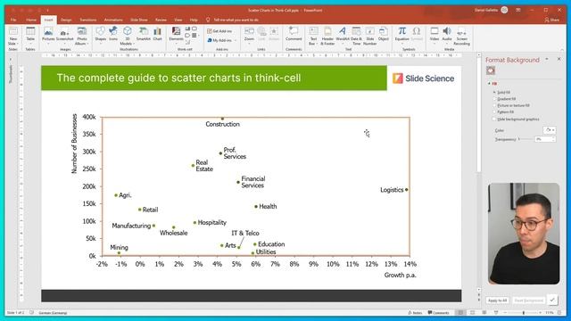This screenshot has width=571, height=321.
Task: Open the fill Color dropdown
Action: tap(550, 130)
